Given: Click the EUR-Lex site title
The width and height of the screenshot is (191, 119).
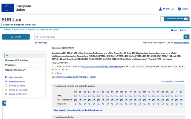Looking at the screenshot, I should pyautogui.click(x=11, y=20).
